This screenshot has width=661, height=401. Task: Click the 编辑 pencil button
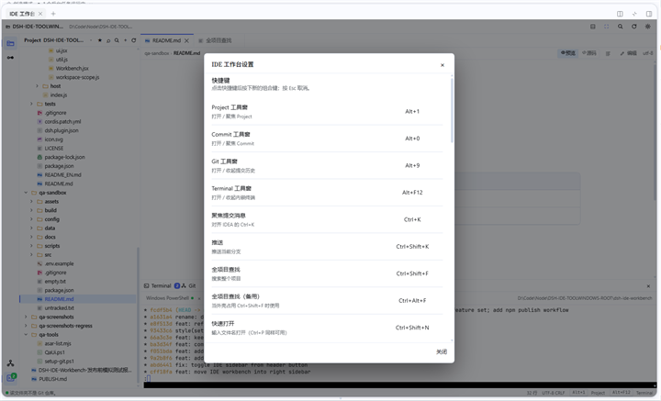click(628, 53)
